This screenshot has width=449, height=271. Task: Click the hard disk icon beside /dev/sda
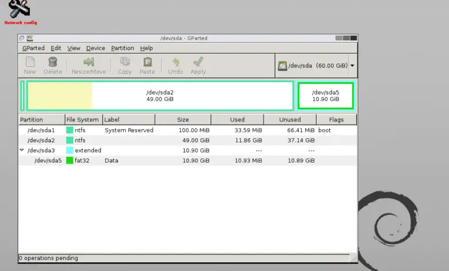pos(282,66)
